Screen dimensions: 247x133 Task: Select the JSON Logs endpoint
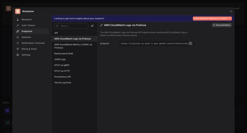point(74,59)
